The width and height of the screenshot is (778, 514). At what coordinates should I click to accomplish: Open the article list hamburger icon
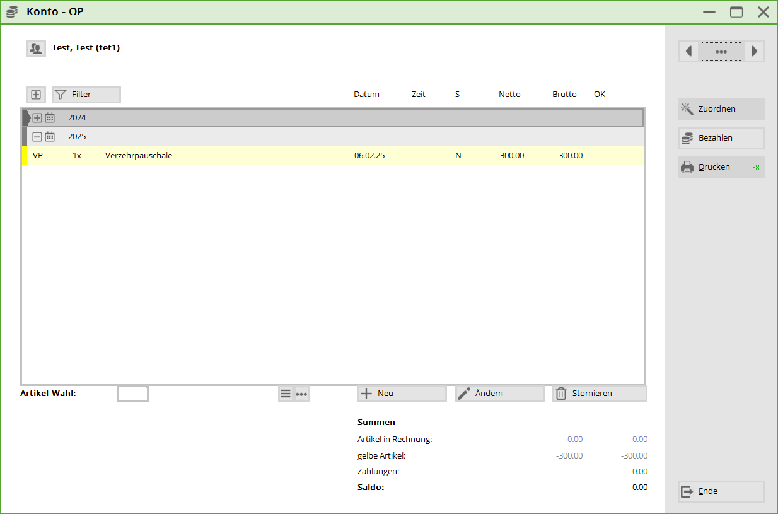(x=286, y=394)
